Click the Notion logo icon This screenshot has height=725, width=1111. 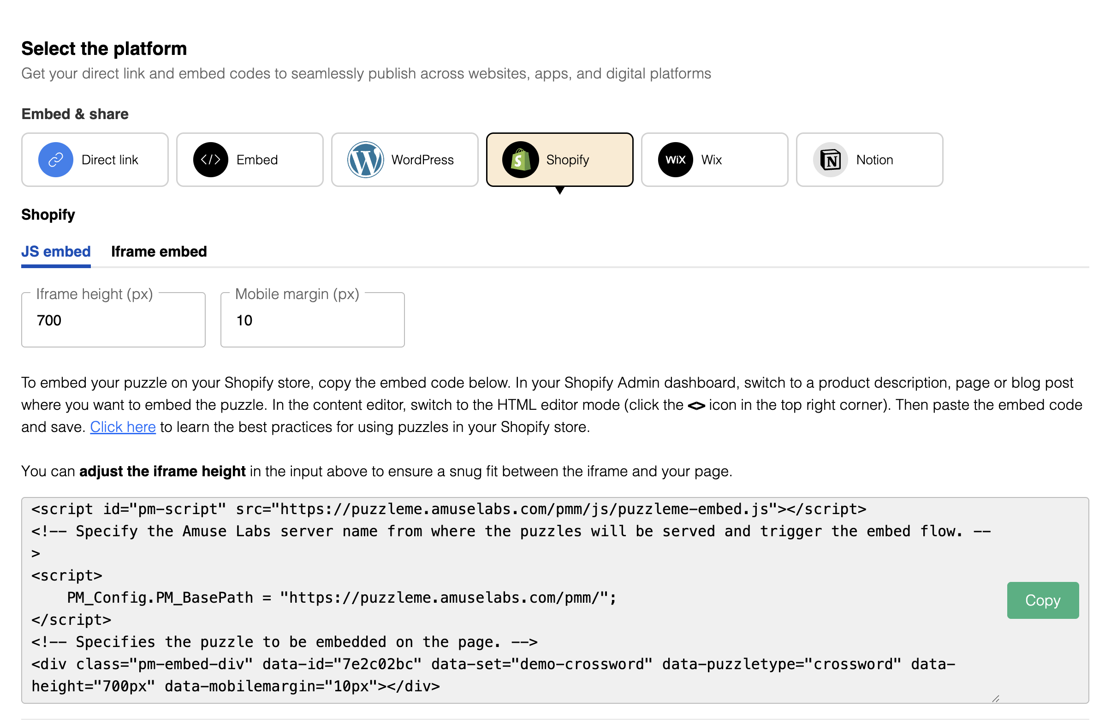pos(831,160)
